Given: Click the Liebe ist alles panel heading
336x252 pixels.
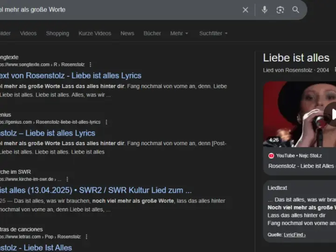Looking at the screenshot, I should pos(296,58).
